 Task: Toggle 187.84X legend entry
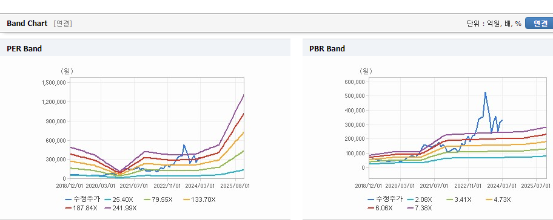(81, 208)
